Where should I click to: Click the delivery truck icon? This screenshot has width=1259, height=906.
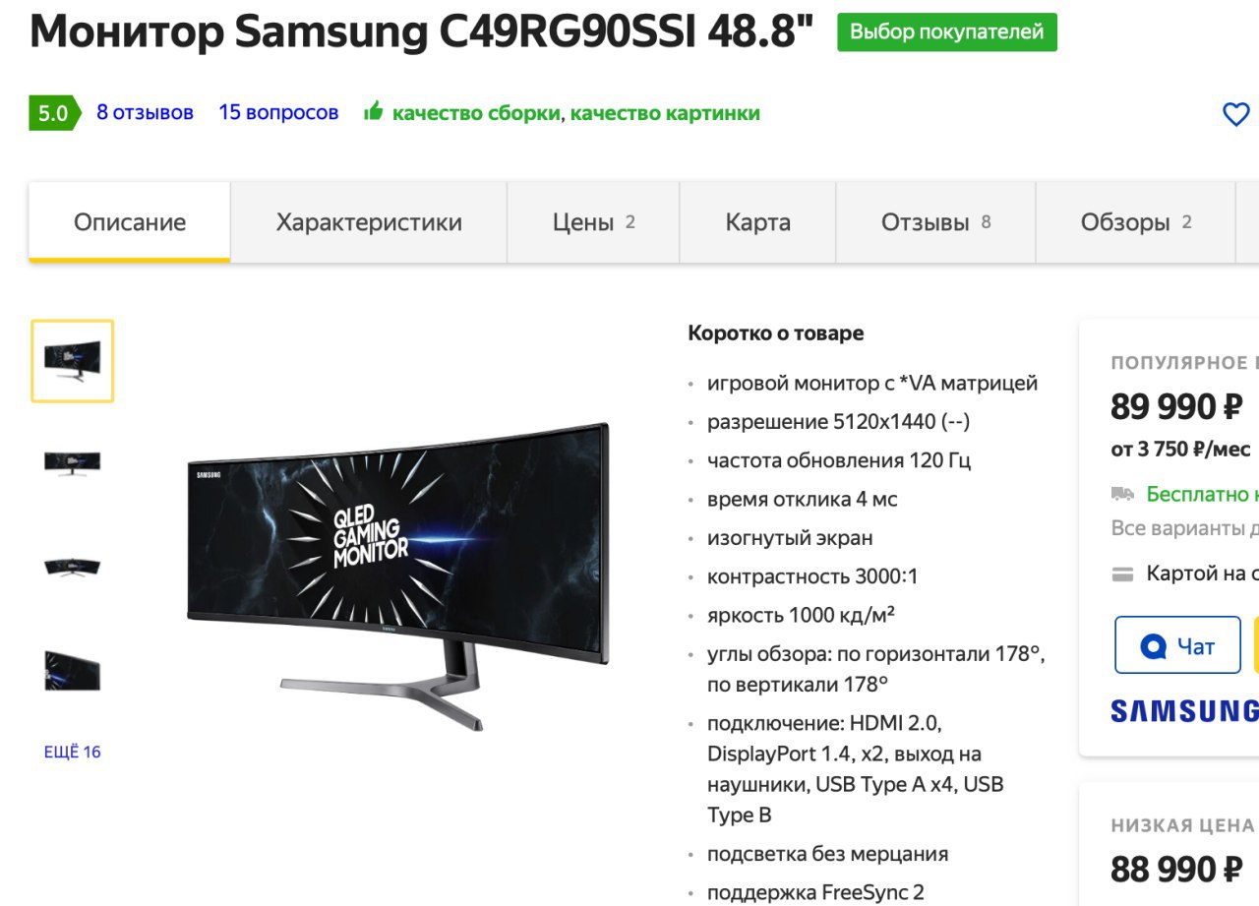coord(1122,494)
